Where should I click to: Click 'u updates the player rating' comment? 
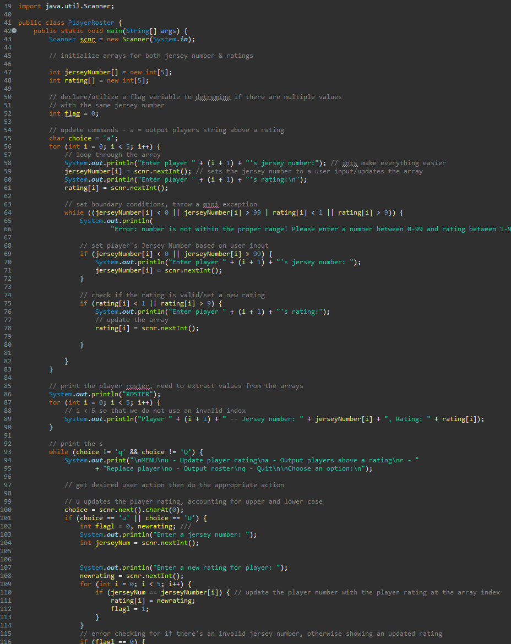[193, 502]
